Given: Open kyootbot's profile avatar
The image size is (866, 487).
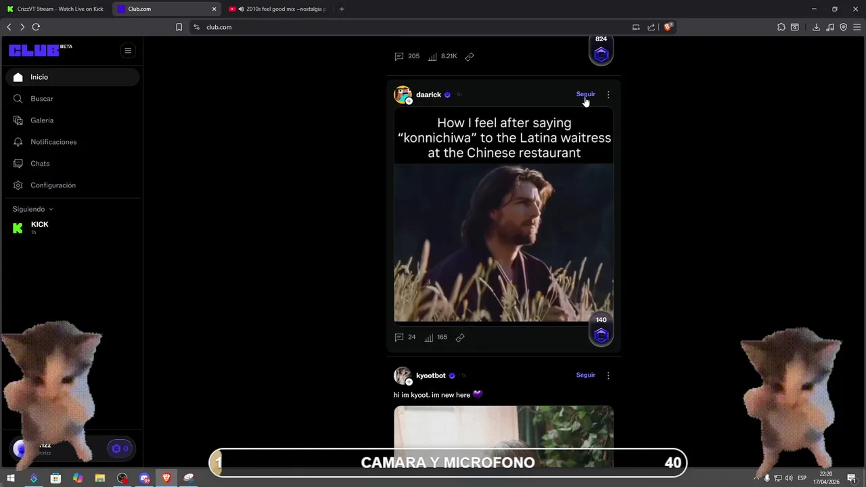Looking at the screenshot, I should coord(403,375).
